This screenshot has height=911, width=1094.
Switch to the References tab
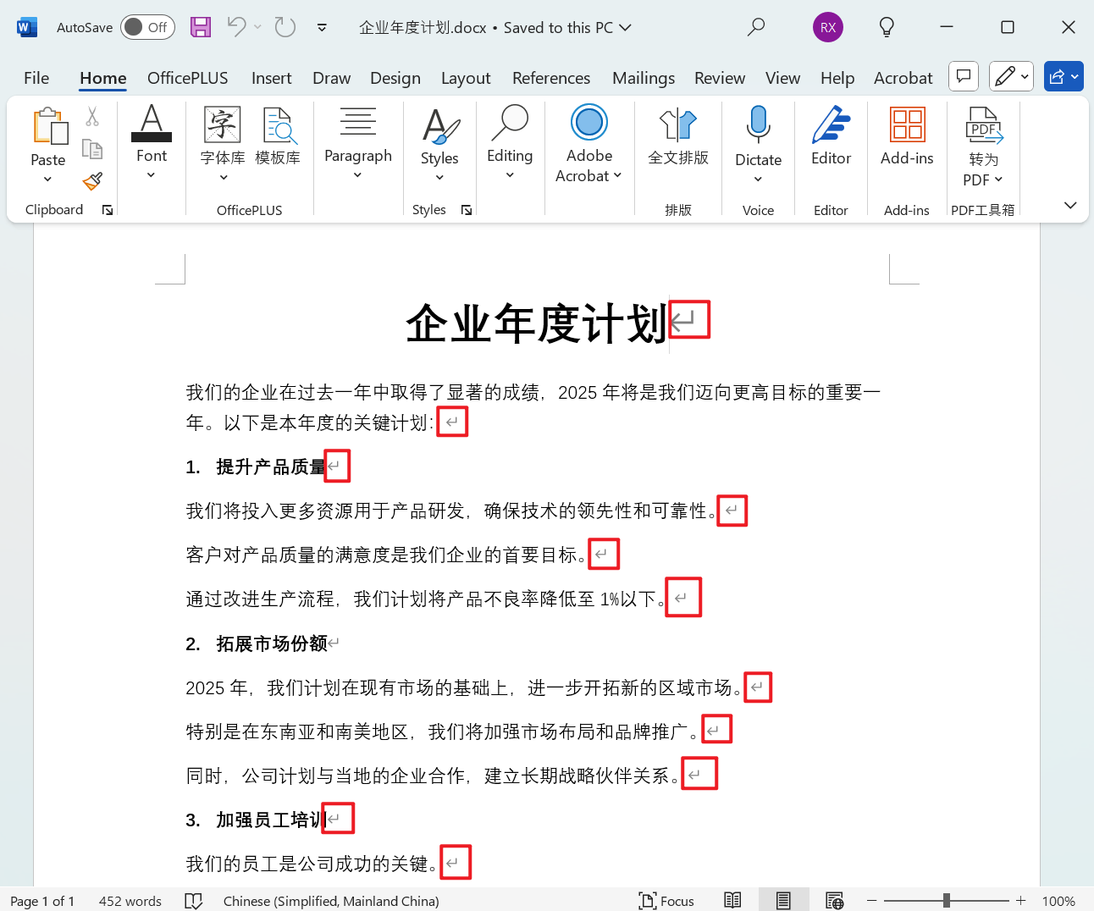(551, 77)
